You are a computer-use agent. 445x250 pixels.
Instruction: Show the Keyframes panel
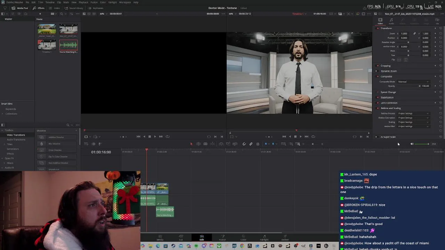96,8
